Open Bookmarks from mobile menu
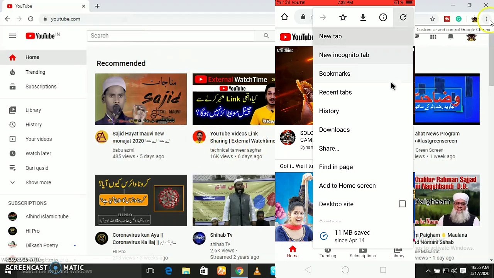Image resolution: width=494 pixels, height=278 pixels. point(363,73)
